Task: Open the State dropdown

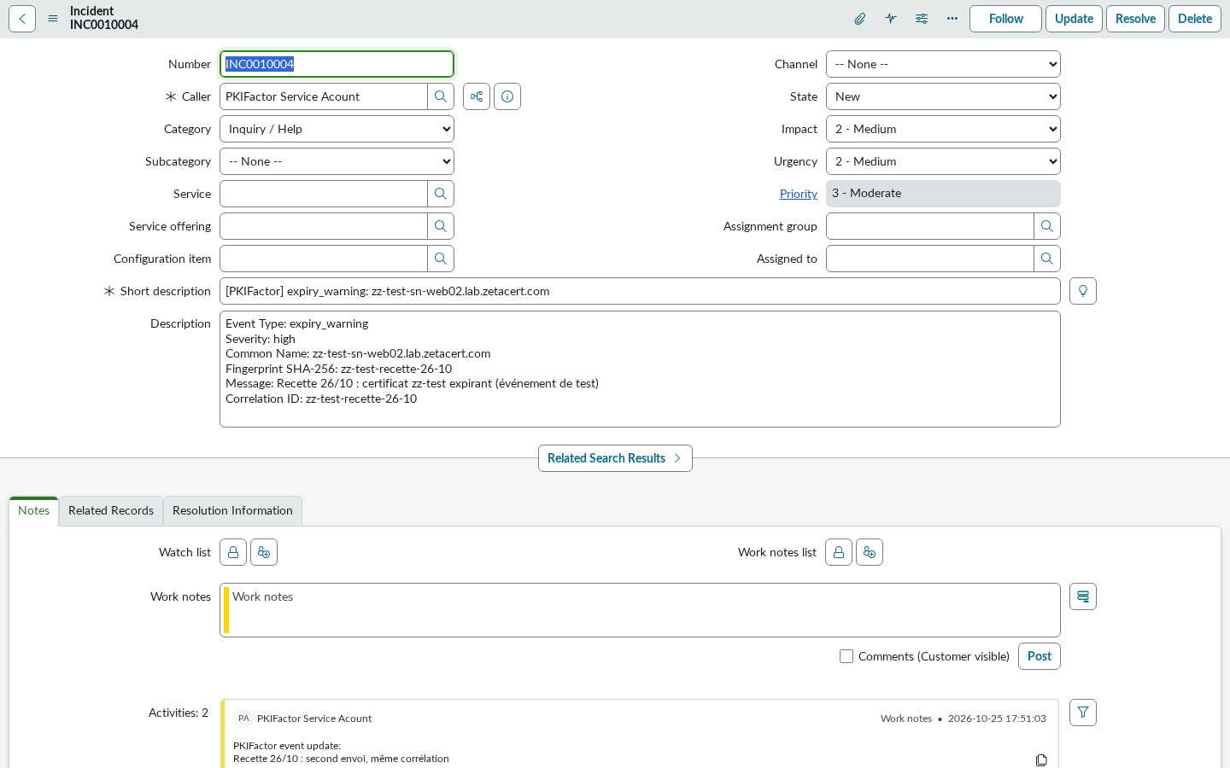Action: click(x=943, y=96)
